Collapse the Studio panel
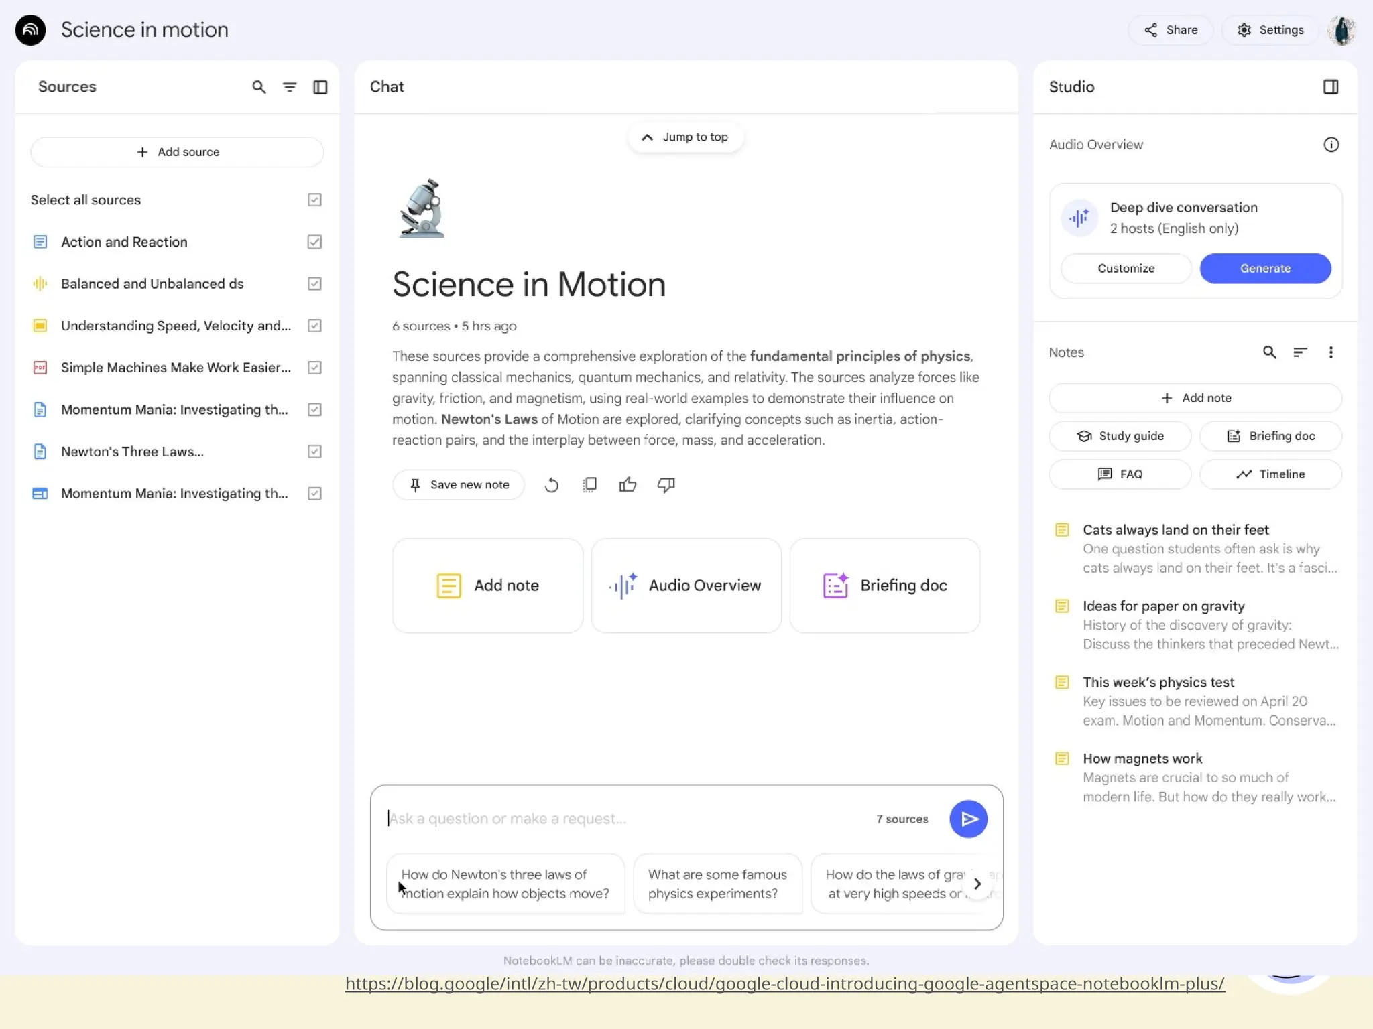The height and width of the screenshot is (1029, 1373). coord(1331,87)
